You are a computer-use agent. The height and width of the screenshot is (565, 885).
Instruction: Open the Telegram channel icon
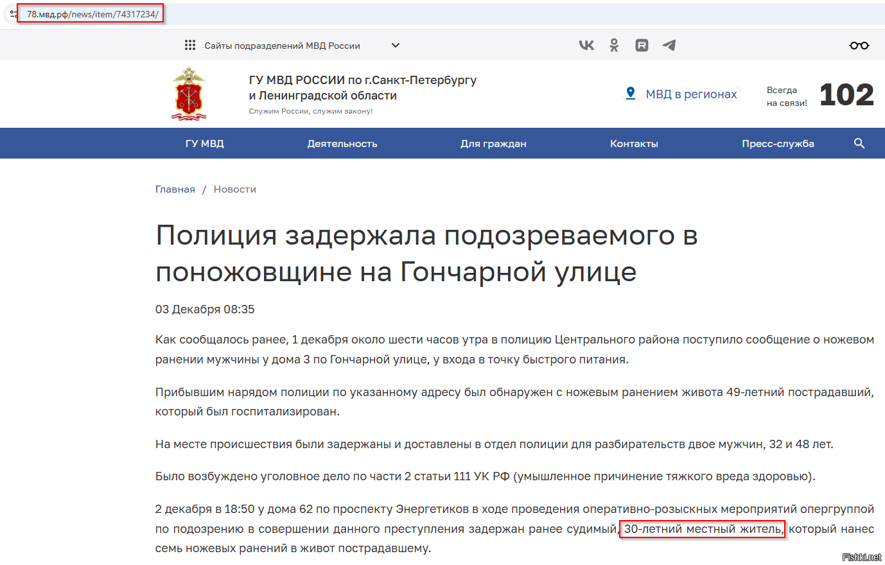(669, 45)
